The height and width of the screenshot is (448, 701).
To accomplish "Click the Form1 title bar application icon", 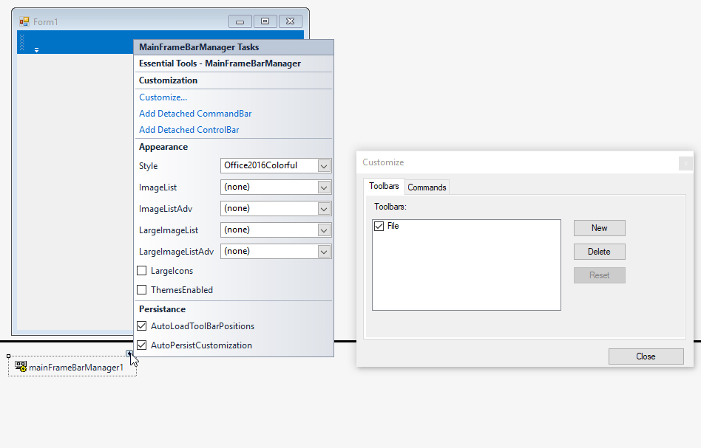I will (x=25, y=21).
